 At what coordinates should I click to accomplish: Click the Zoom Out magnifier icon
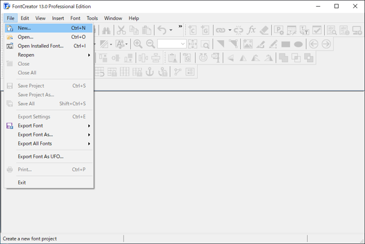[151, 44]
